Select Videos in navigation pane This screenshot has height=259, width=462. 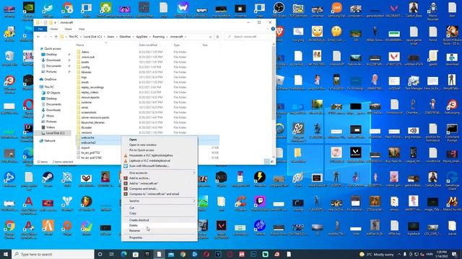51,127
